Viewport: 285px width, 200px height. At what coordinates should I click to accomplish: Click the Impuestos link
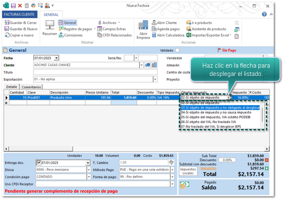coord(208,168)
